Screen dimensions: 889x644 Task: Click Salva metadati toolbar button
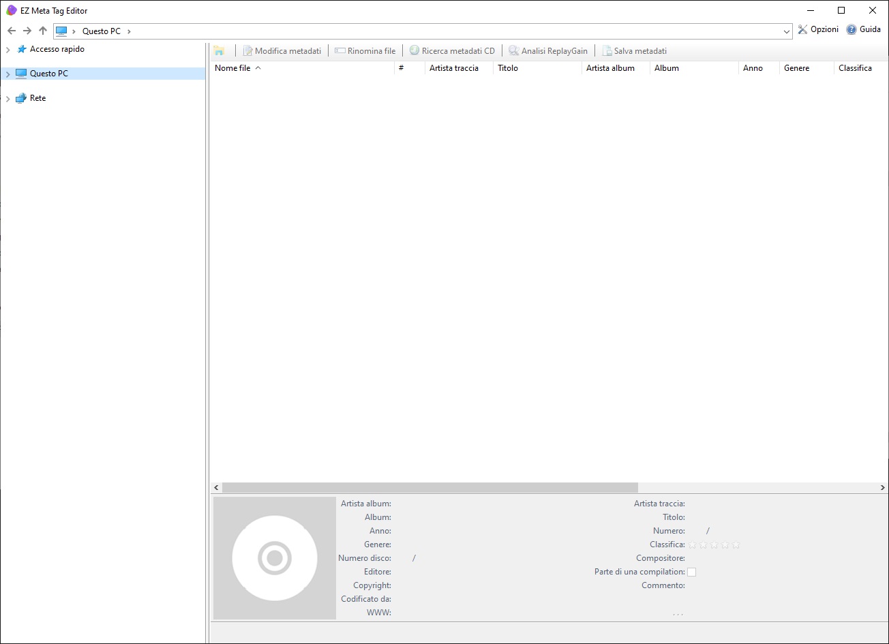pos(634,51)
